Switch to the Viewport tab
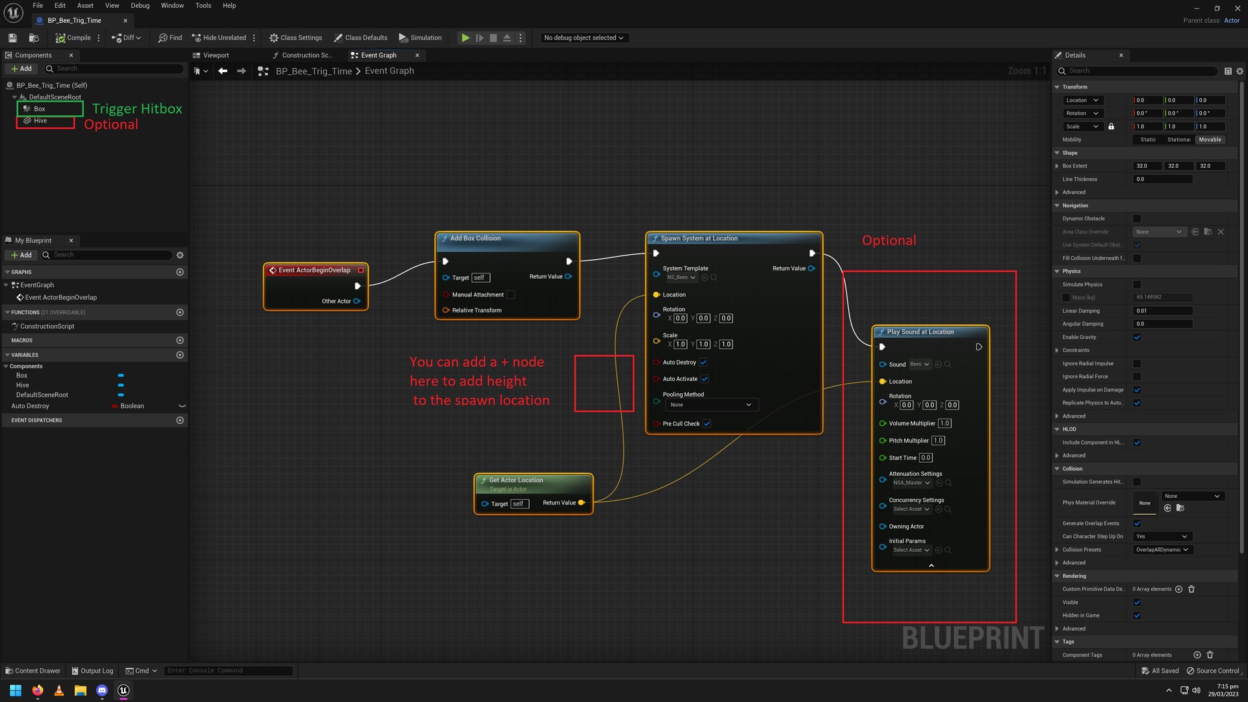1248x702 pixels. point(214,55)
